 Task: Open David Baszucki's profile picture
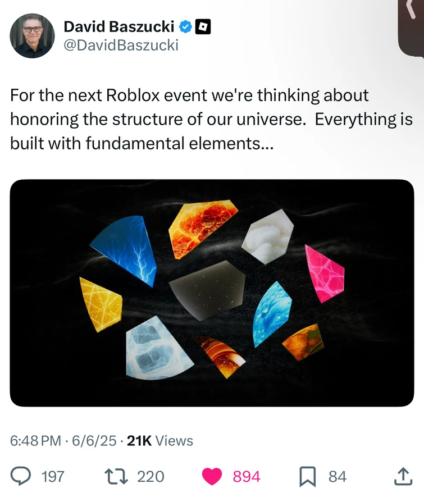32,35
